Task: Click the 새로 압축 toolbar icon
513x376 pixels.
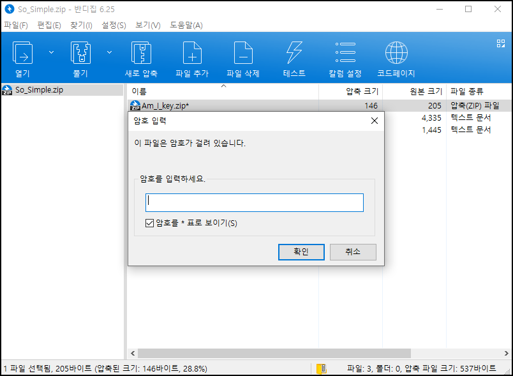Action: (141, 53)
